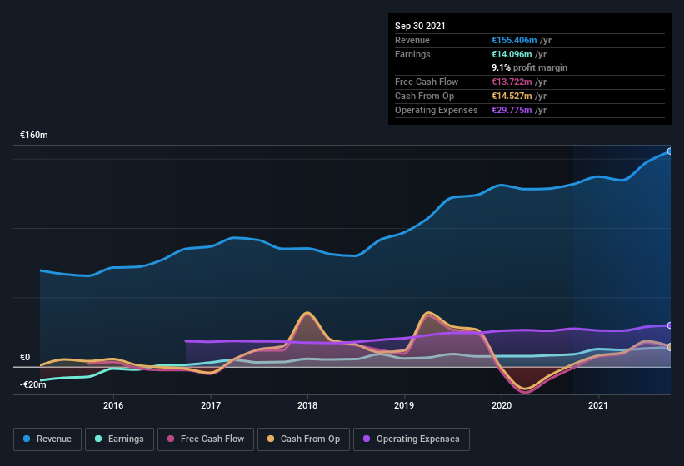The image size is (684, 466).
Task: Click the €14.096m earnings value
Action: click(512, 54)
